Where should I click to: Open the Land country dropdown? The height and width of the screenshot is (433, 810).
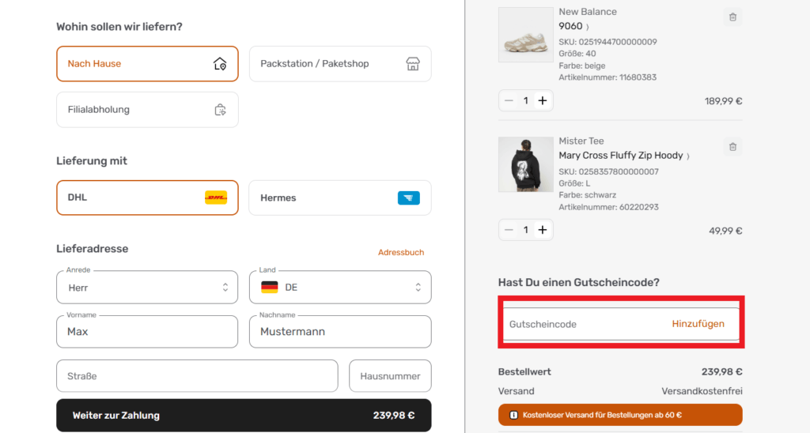pos(340,288)
